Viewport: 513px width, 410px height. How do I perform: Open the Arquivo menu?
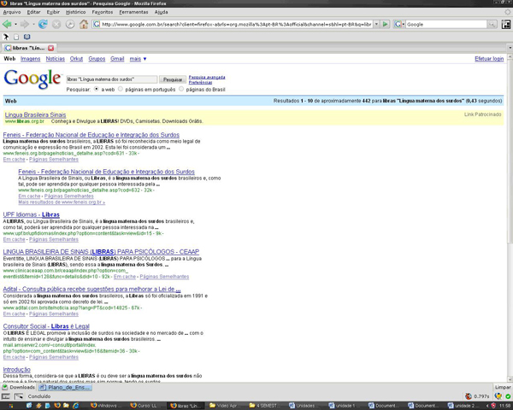coord(12,12)
